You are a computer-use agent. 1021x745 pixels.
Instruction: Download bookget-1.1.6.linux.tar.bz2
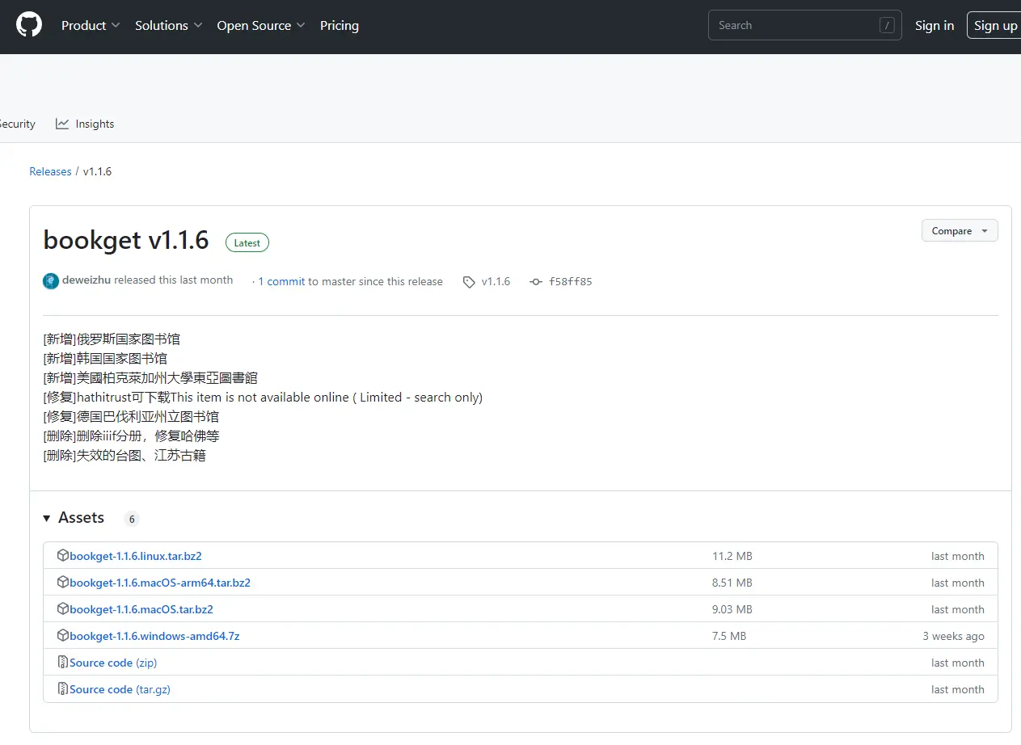(x=136, y=556)
